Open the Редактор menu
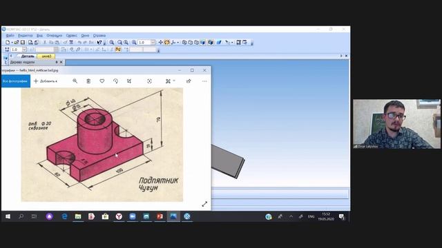Image resolution: width=442 pixels, height=248 pixels. (x=26, y=35)
